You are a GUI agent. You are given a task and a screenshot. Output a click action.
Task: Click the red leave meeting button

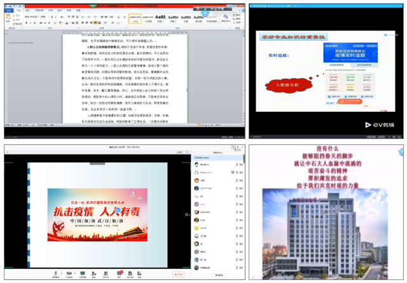coord(179,274)
